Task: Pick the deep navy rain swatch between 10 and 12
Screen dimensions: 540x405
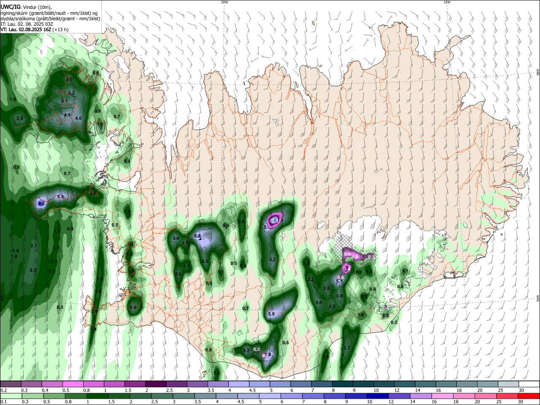Action: (x=377, y=396)
